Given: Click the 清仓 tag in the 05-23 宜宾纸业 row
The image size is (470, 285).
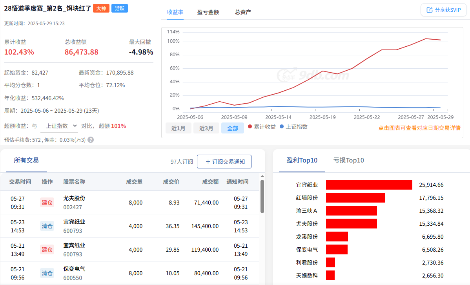Looking at the screenshot, I should [47, 226].
